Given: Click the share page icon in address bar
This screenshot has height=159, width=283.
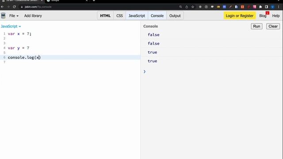Looking at the screenshot, I should point(187,7).
